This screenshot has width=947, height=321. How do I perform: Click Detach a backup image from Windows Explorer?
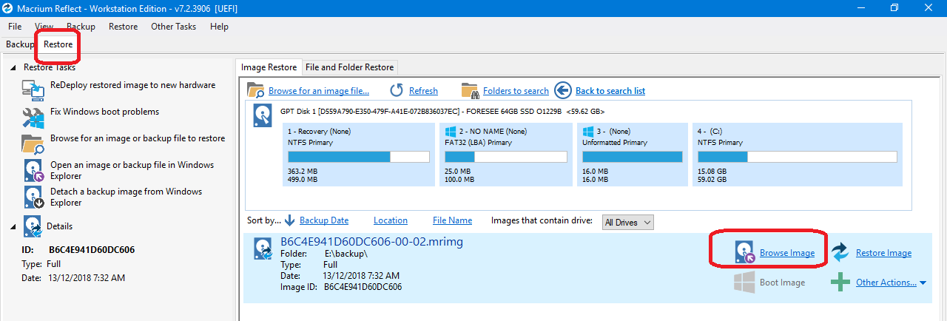(126, 197)
